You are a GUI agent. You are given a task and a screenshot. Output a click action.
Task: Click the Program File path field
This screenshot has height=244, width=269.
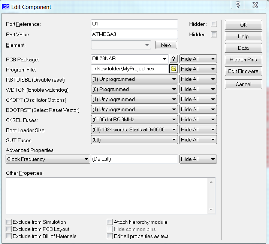click(130, 69)
